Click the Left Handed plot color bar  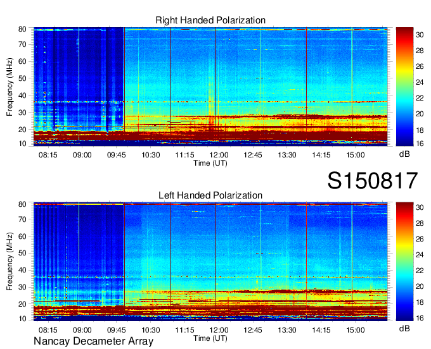(404, 262)
